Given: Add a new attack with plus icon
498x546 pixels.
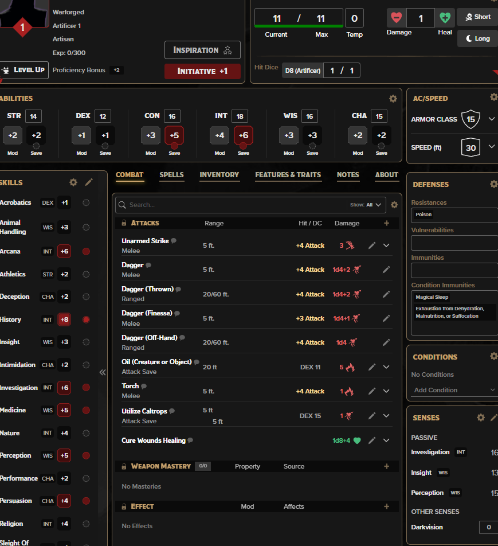Looking at the screenshot, I should 386,223.
